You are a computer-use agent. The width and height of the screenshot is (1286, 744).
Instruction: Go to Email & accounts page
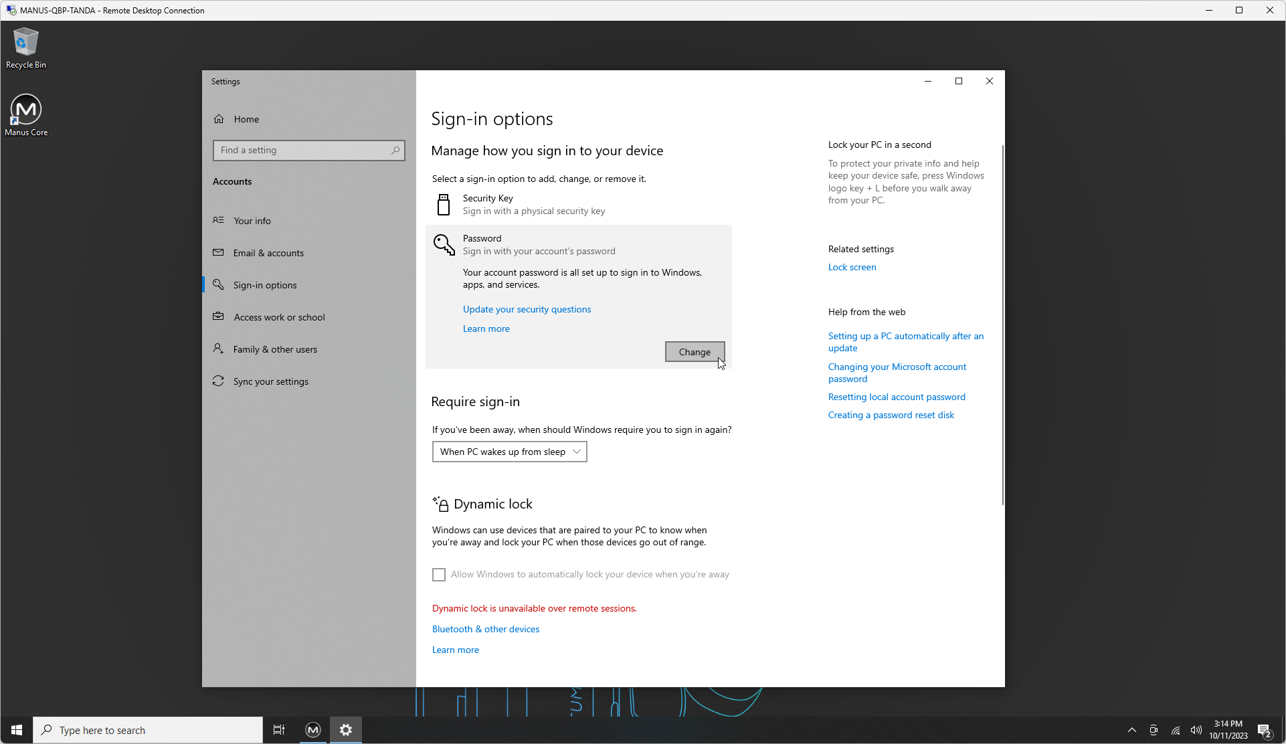pos(268,253)
